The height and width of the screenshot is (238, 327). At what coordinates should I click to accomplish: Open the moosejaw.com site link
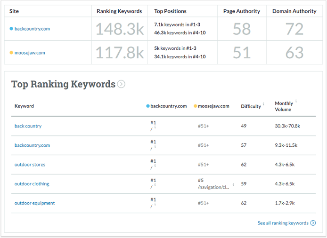30,53
